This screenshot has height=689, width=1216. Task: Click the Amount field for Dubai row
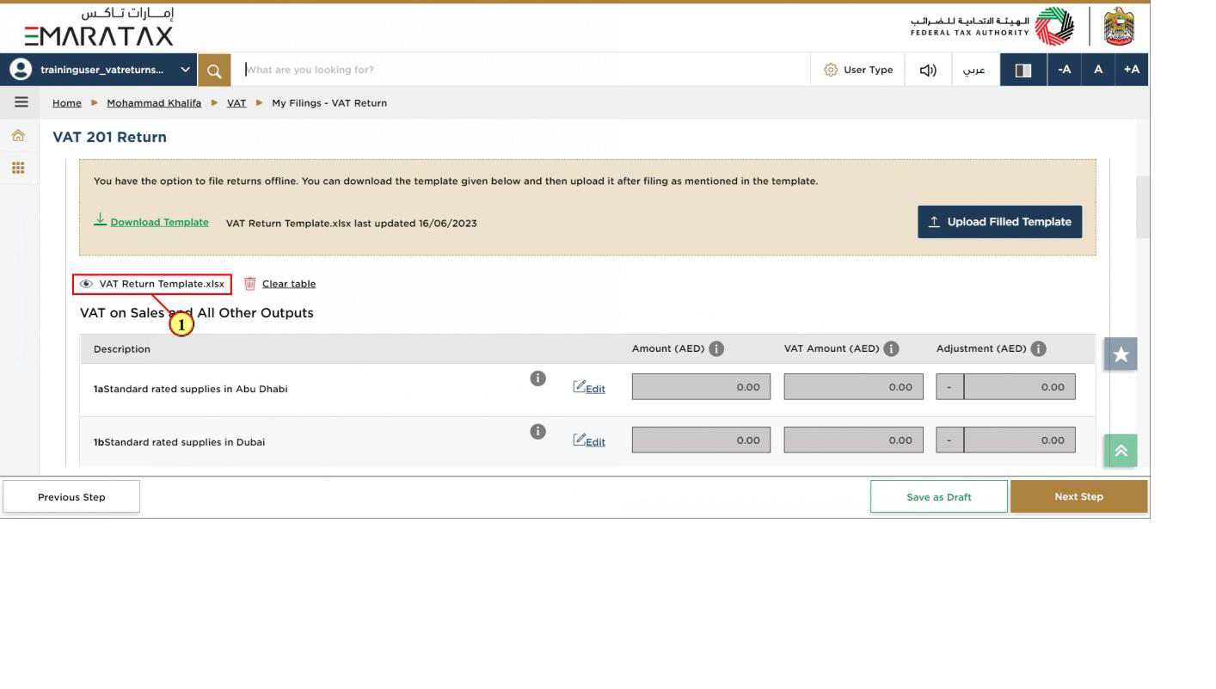tap(701, 440)
